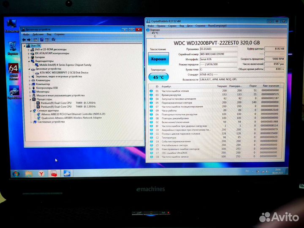Switch to Device Manager taskbar icon

click(54, 174)
